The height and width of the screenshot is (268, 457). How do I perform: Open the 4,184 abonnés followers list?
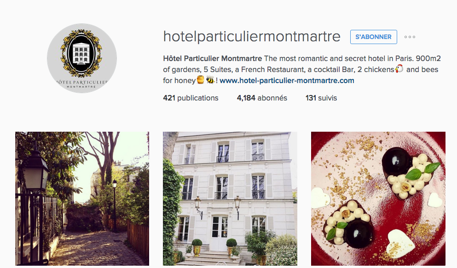(x=262, y=98)
